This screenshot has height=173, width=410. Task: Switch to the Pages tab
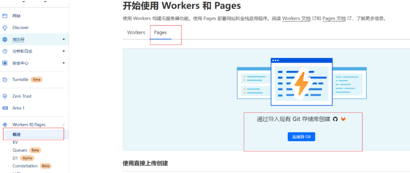161,32
